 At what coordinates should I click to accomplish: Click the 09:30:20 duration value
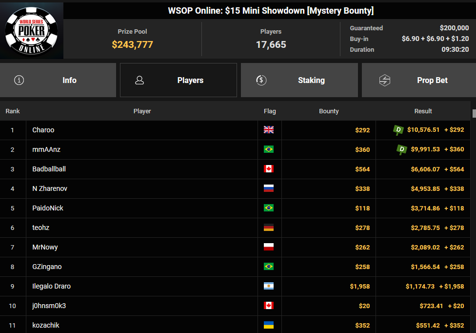tap(455, 49)
